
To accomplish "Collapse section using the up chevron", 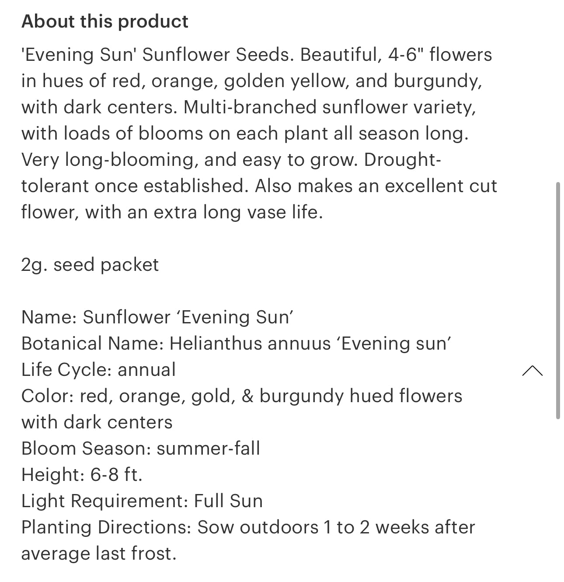I will click(x=532, y=371).
